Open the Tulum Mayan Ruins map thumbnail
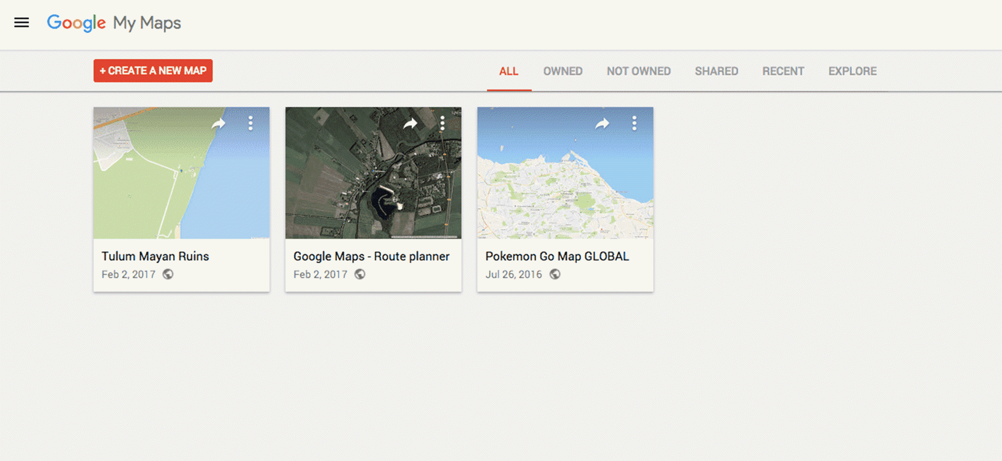The width and height of the screenshot is (1002, 461). 181,173
